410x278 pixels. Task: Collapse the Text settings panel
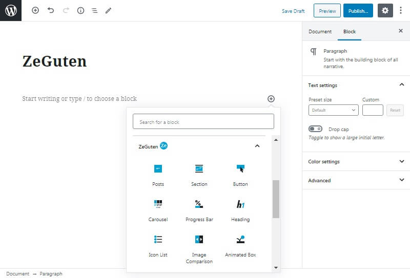coord(402,84)
